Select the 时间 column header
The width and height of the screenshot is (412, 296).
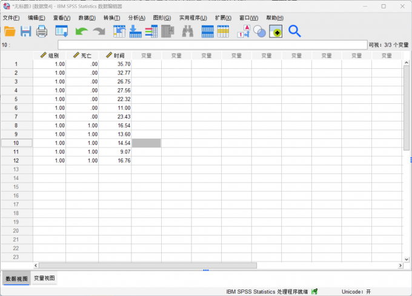pos(115,56)
